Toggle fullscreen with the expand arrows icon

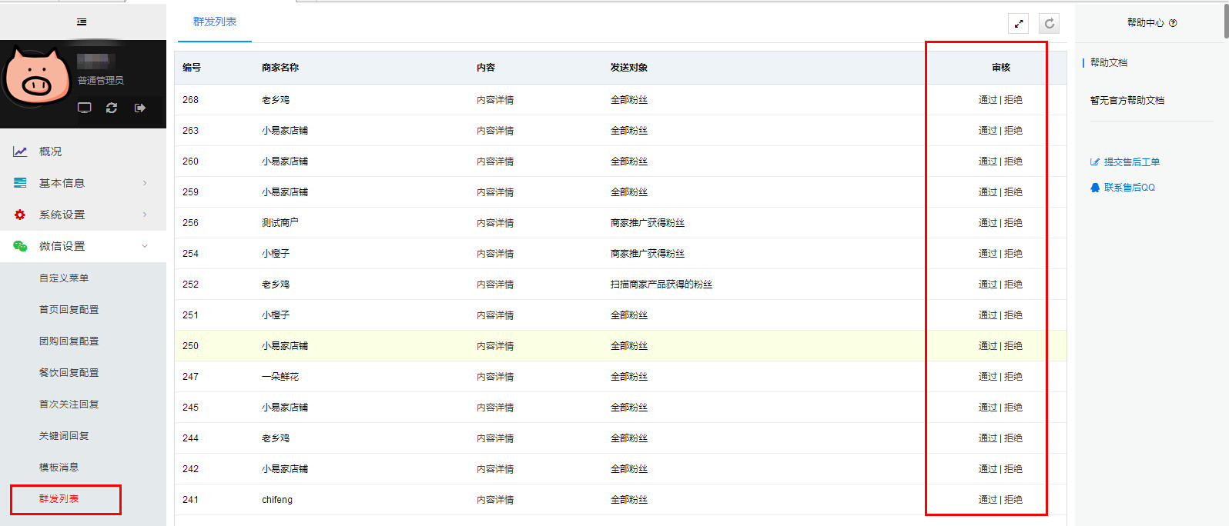coord(1018,24)
